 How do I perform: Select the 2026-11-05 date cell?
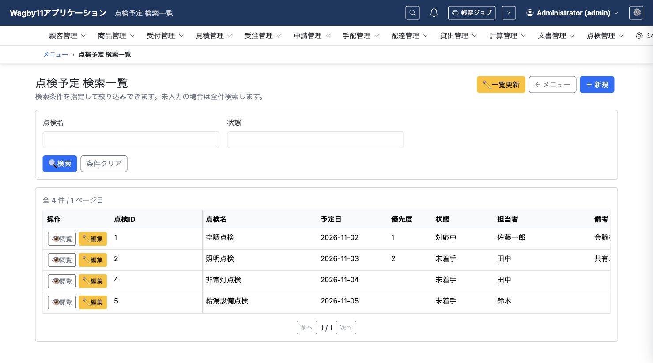[x=340, y=301]
